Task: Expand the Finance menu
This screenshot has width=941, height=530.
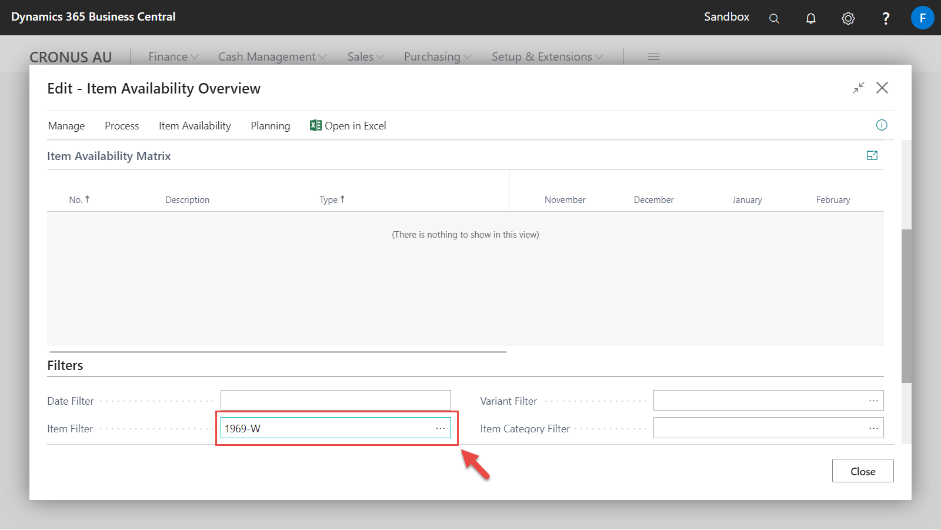Action: click(173, 56)
